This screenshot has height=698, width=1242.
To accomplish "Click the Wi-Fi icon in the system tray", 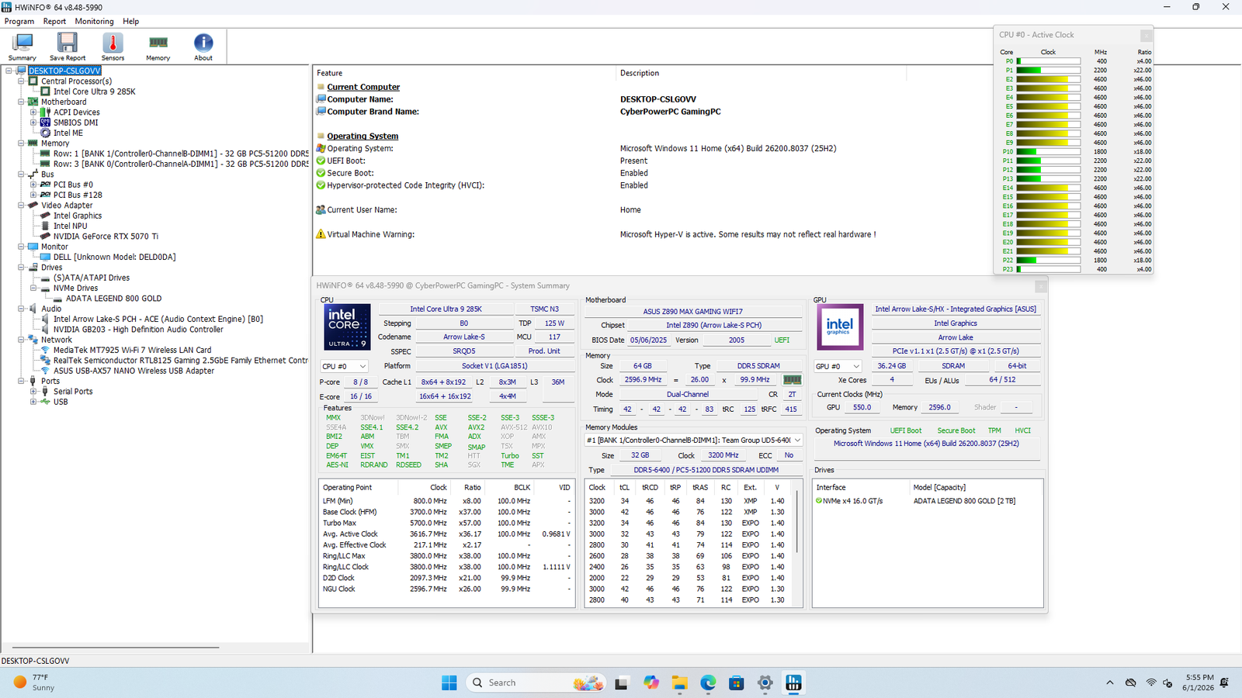I will [x=1151, y=682].
